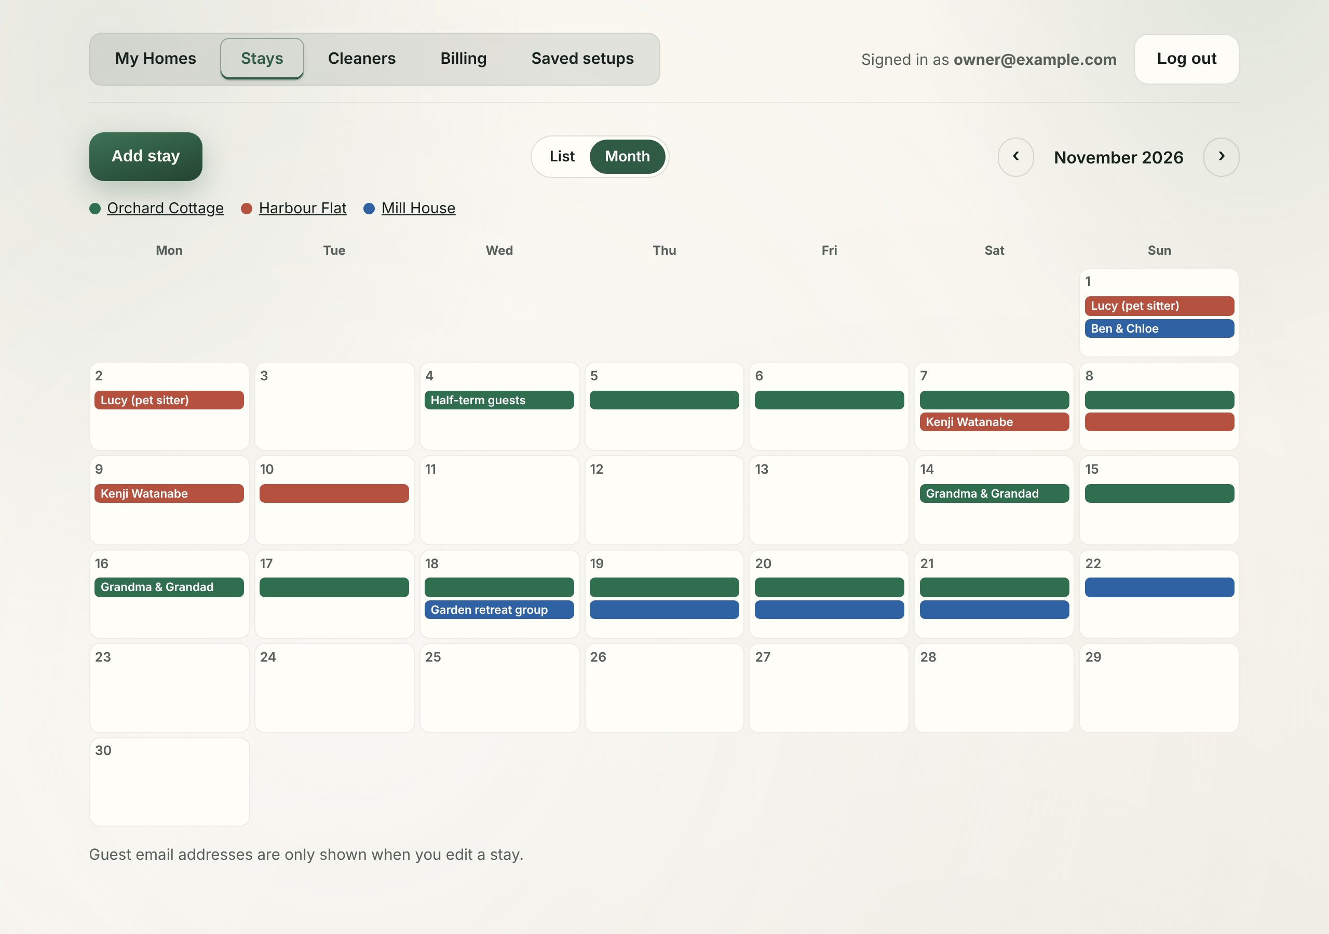Click the green stay bar on November 5
The image size is (1329, 934).
664,400
